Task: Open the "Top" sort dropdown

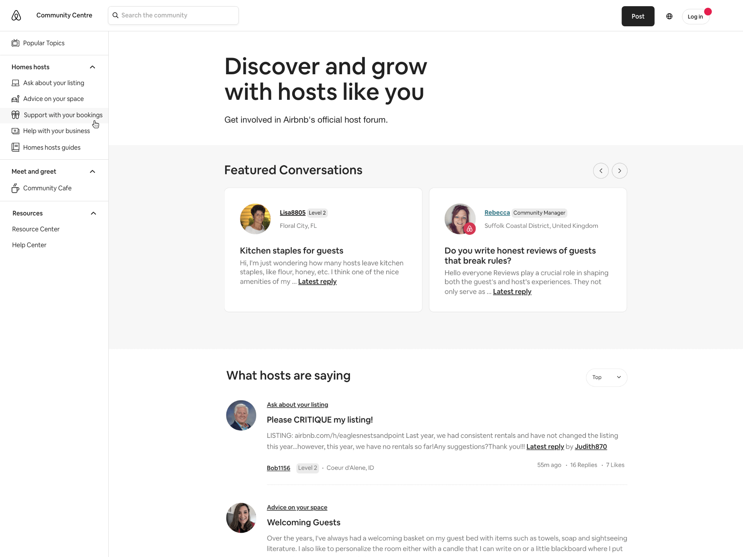Action: click(x=606, y=377)
